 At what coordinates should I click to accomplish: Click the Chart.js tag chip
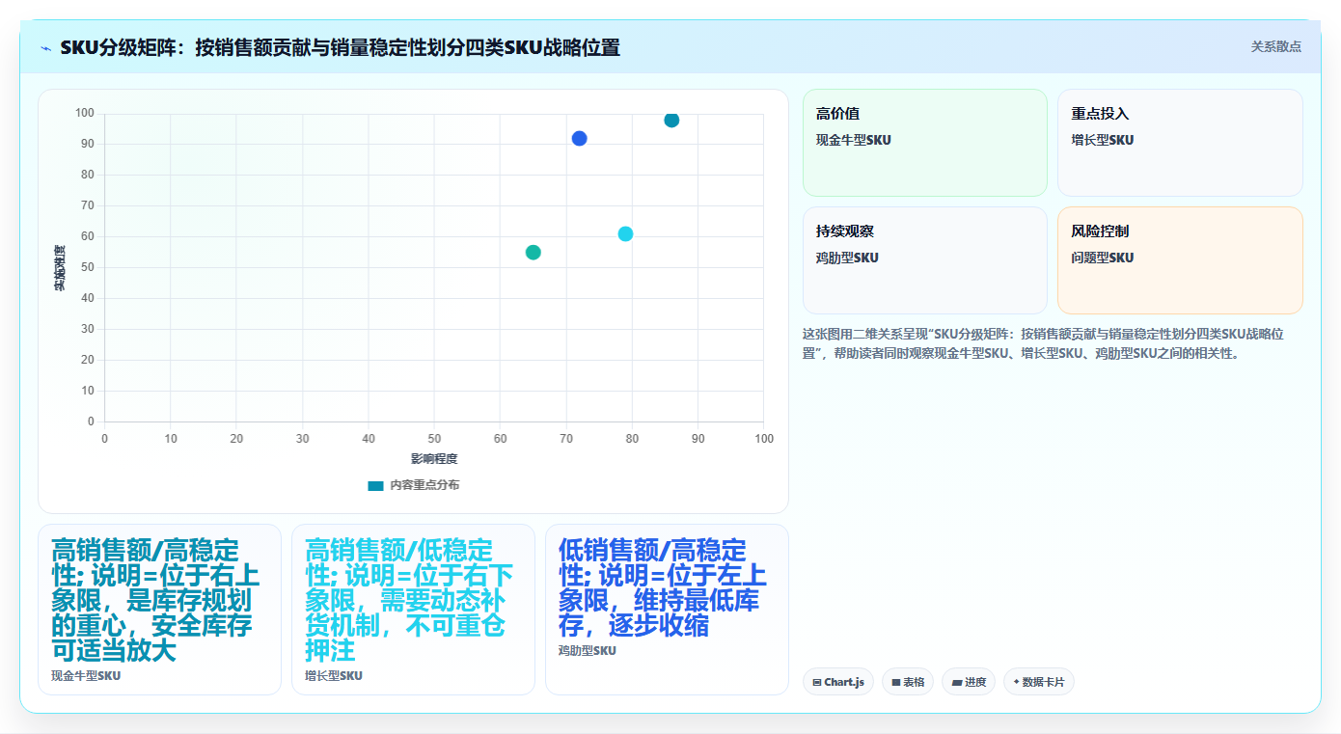pos(838,682)
